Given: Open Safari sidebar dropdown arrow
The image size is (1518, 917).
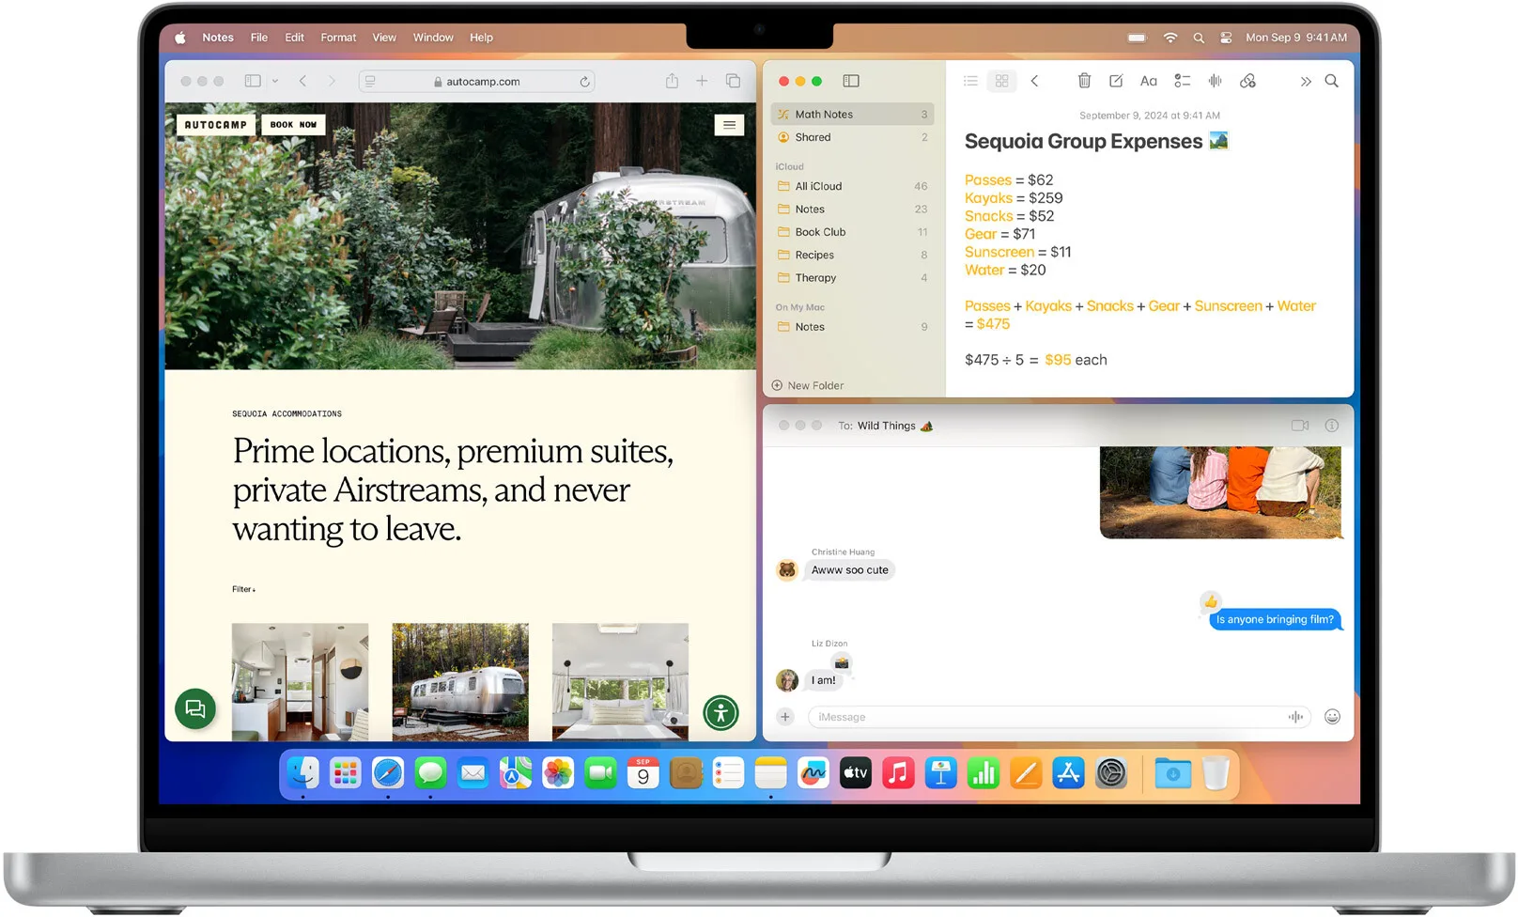Looking at the screenshot, I should tap(275, 81).
